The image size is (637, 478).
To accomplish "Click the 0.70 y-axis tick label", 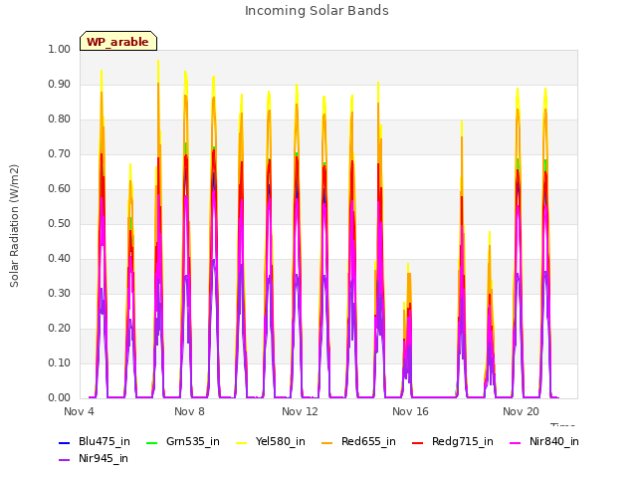I will point(60,154).
